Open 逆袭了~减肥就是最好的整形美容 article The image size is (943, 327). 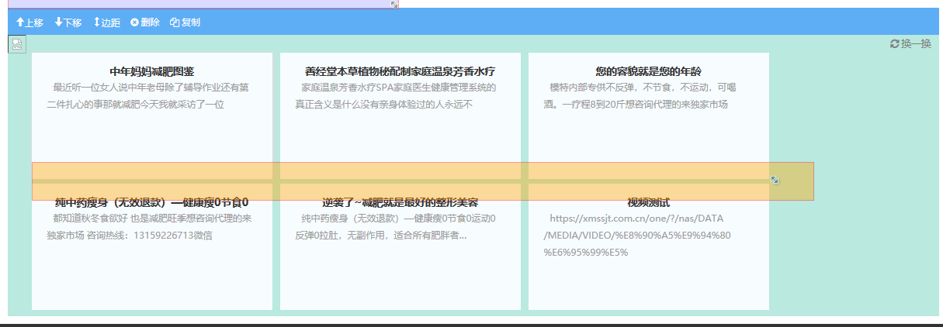tap(400, 203)
